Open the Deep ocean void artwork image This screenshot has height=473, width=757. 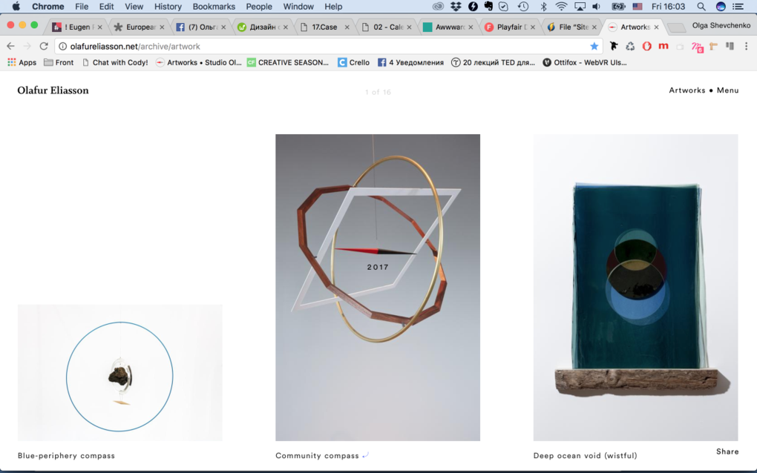tap(635, 288)
